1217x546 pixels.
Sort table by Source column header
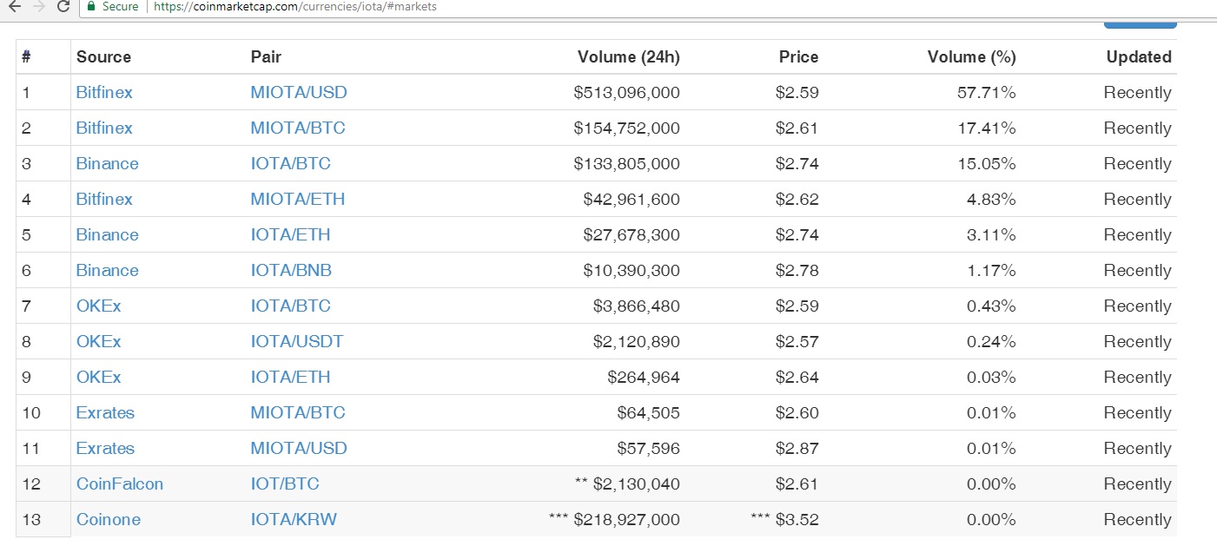tap(103, 57)
